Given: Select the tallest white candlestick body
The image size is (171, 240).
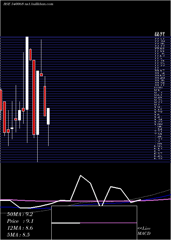Looking at the screenshot, I should coord(27,73).
